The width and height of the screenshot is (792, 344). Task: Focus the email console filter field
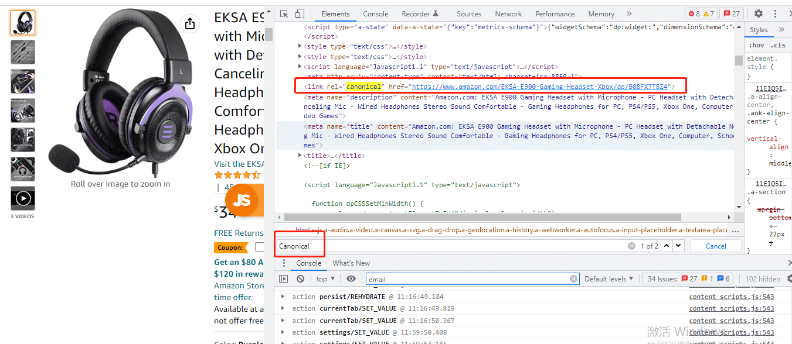[x=468, y=279]
